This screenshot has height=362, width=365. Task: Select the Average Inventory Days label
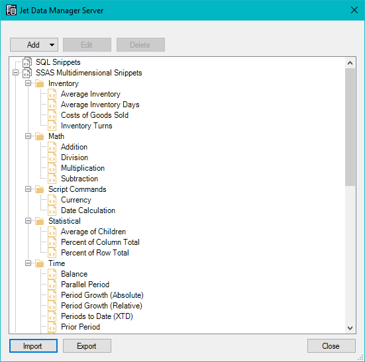(x=100, y=105)
